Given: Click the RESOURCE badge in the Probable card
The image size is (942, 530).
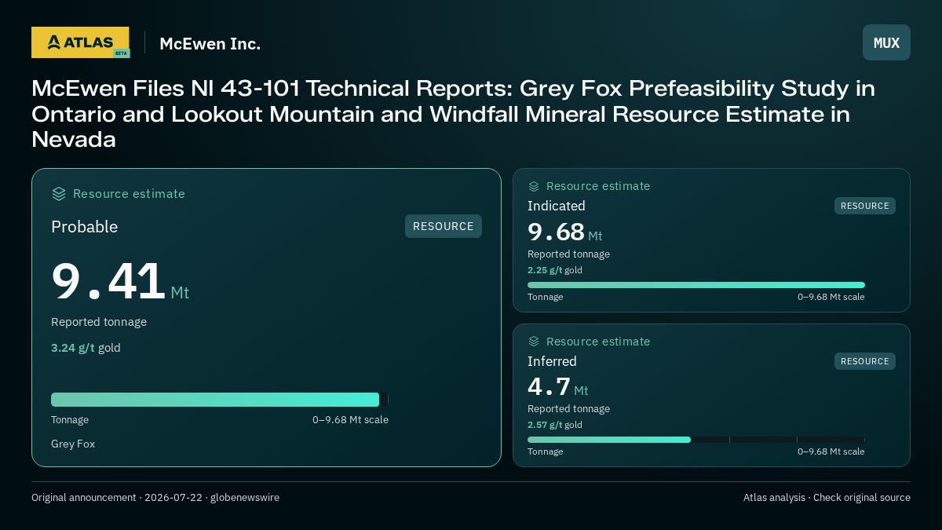Looking at the screenshot, I should [444, 226].
